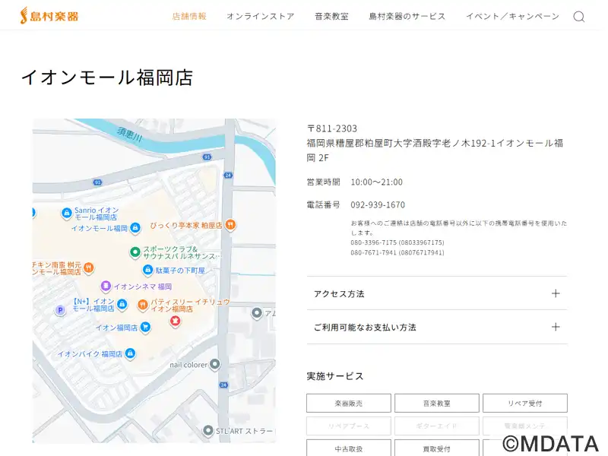Screen dimensions: 608x456
Task: Click the 楽器販売 service button
Action: tap(349, 403)
